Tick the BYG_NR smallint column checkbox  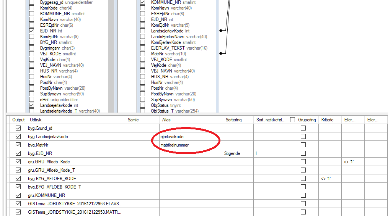pyautogui.click(x=32, y=42)
